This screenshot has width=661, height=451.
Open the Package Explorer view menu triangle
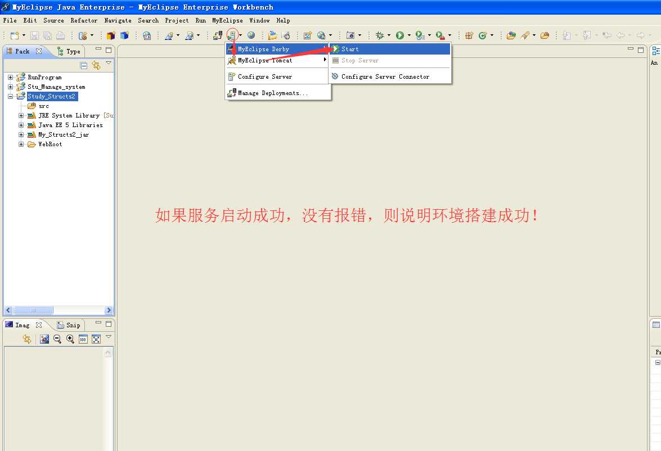tap(109, 63)
